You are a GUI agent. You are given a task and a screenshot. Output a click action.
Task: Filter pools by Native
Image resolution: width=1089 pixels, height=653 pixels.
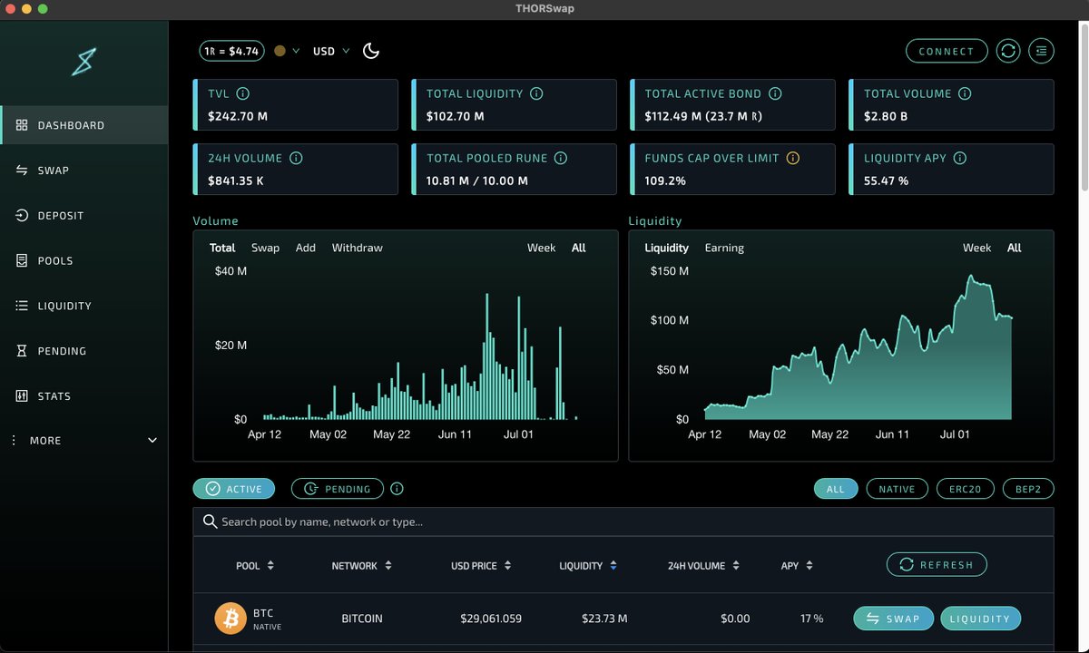pyautogui.click(x=898, y=489)
